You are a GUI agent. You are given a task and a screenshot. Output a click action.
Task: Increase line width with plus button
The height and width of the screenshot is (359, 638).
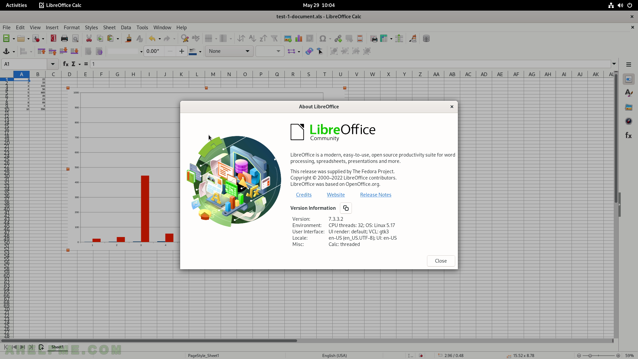181,51
